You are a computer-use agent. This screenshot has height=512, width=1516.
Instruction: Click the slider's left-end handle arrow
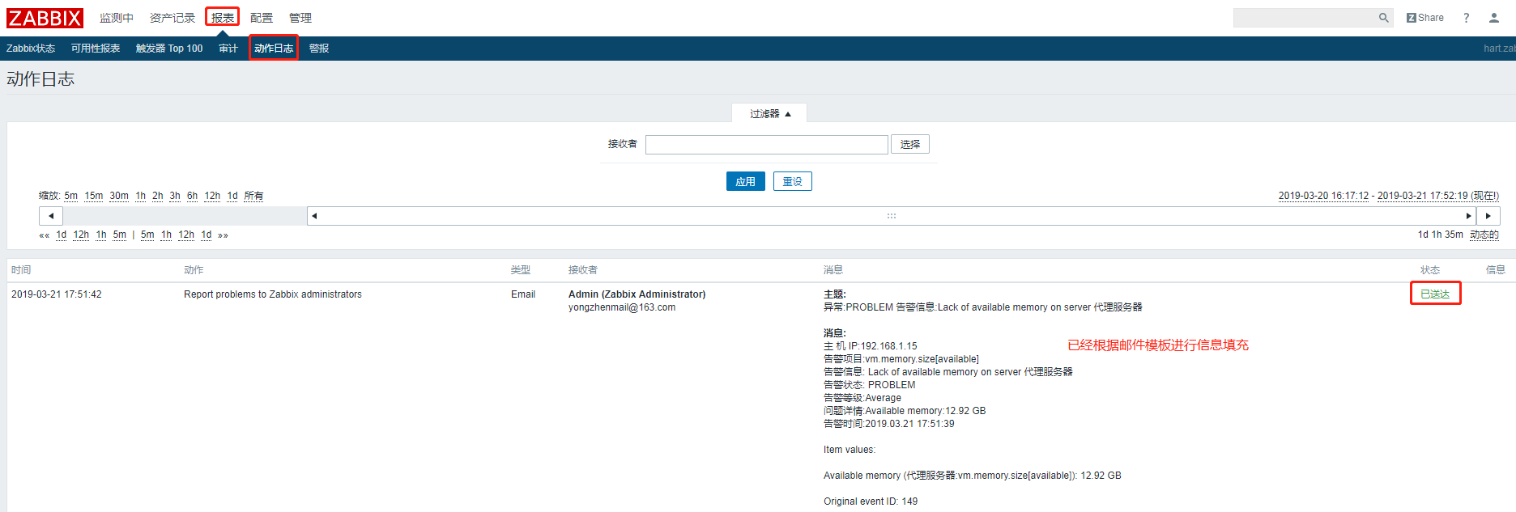[x=314, y=216]
